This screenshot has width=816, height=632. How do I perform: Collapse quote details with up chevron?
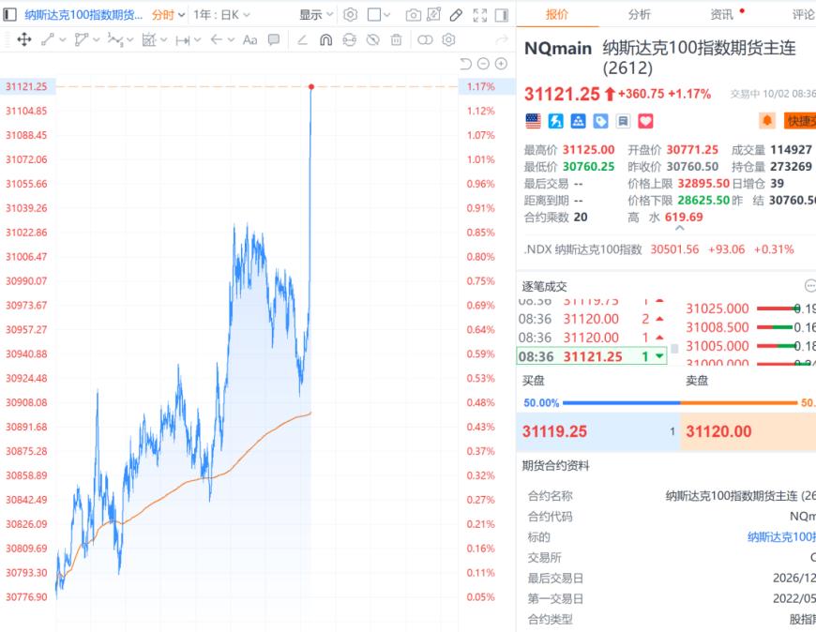coord(680,227)
